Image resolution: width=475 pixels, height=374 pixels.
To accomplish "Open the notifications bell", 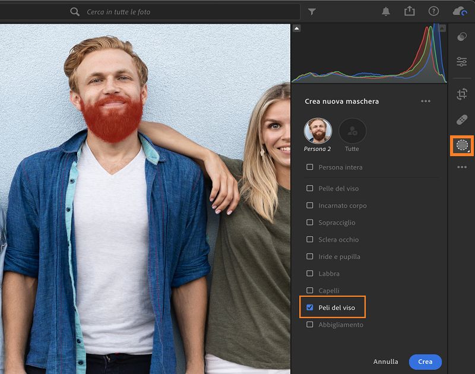I will [386, 11].
